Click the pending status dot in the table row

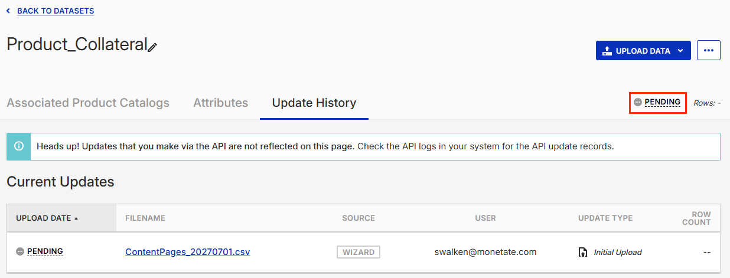pyautogui.click(x=20, y=251)
